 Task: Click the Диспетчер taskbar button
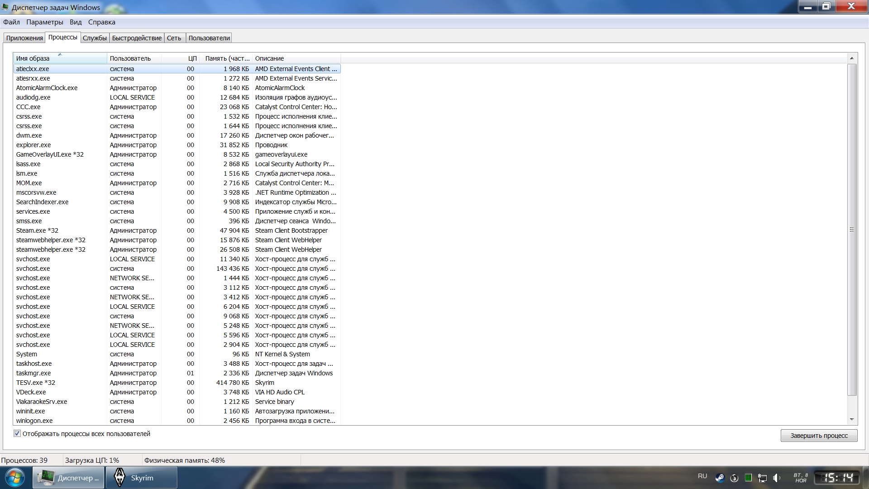68,478
